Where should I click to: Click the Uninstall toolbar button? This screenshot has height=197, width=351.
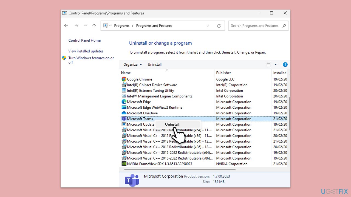155,65
